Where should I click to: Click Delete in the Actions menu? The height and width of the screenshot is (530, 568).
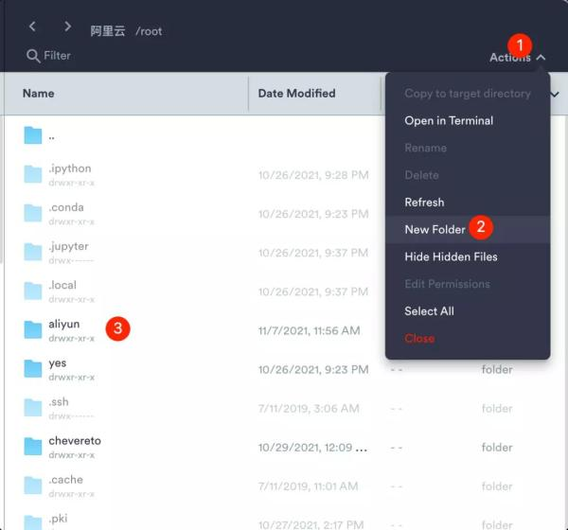coord(421,175)
